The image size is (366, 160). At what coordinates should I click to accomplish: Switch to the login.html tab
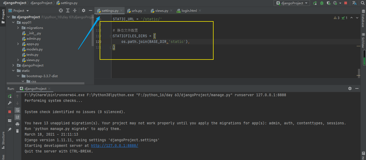click(189, 11)
